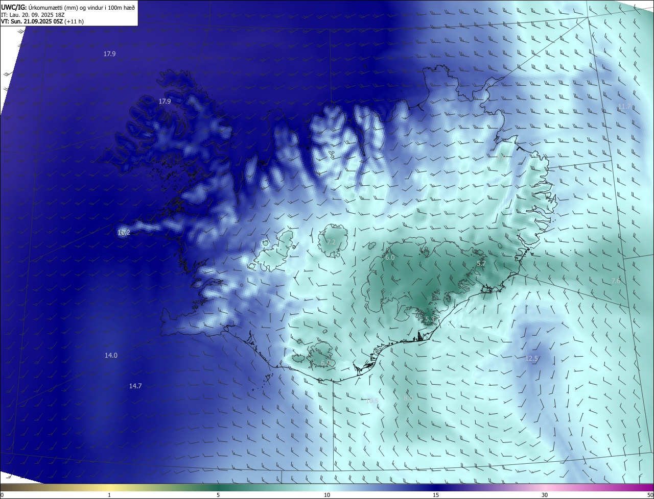
Task: Click the 17.9 value over the Westfjords peninsula
Action: coord(165,102)
